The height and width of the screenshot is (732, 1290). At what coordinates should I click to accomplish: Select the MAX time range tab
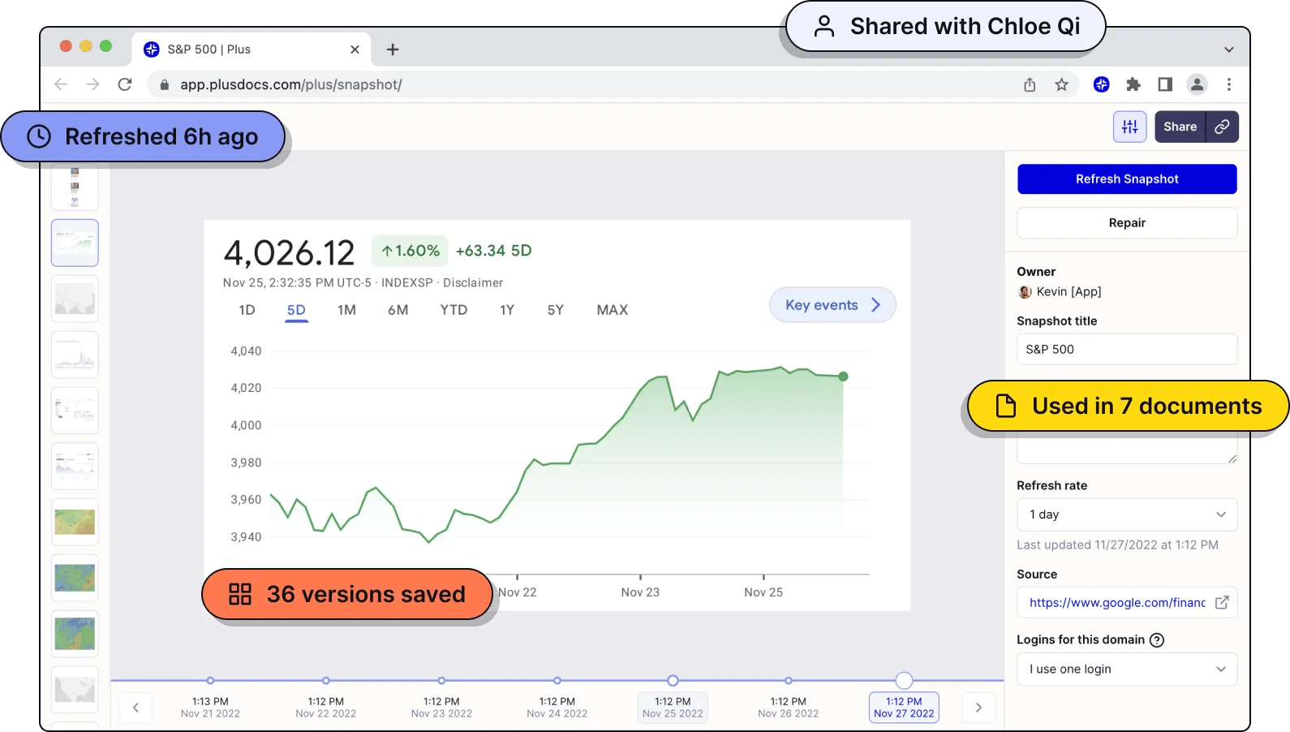(x=613, y=310)
